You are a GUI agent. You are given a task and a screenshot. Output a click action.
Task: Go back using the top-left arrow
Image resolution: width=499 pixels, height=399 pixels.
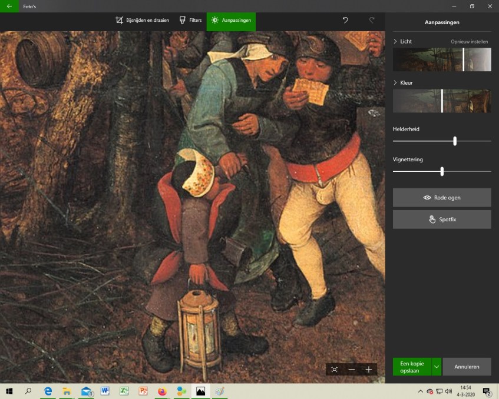pos(9,6)
